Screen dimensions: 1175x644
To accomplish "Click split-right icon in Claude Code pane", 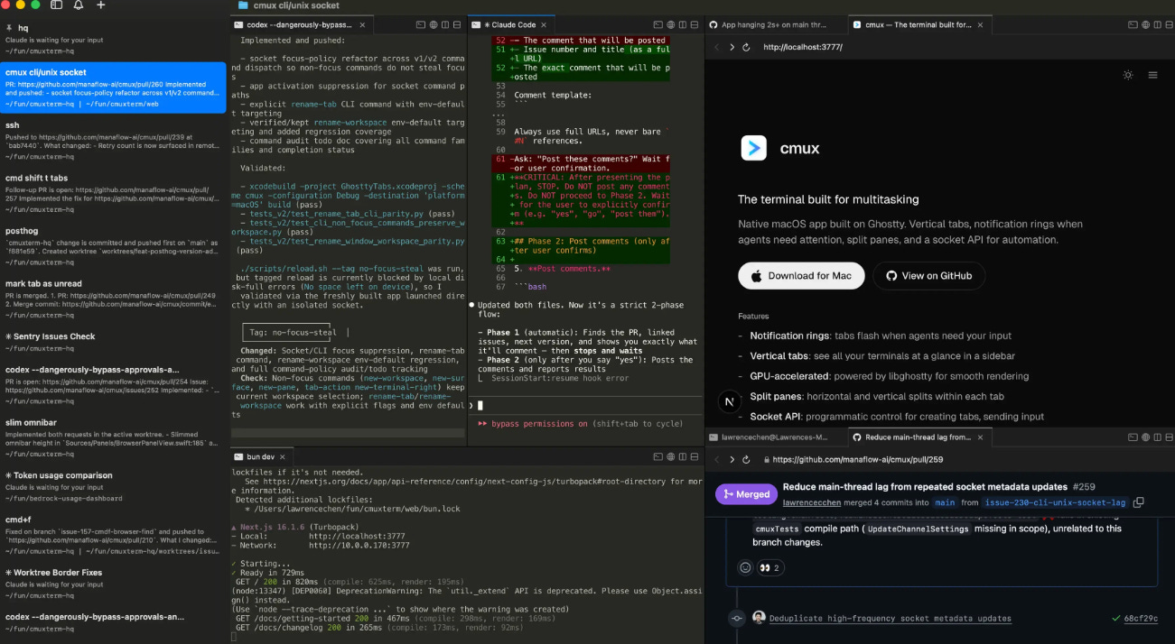I will point(683,25).
